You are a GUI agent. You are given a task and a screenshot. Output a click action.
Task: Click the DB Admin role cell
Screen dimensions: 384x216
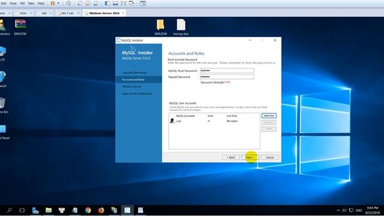232,121
